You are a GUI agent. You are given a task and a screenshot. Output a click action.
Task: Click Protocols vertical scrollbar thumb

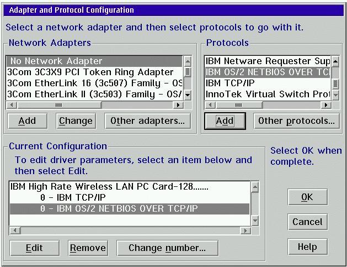(x=335, y=84)
